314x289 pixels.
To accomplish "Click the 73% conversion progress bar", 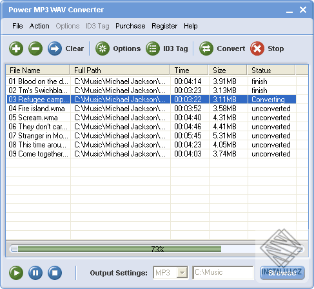I will tap(157, 249).
